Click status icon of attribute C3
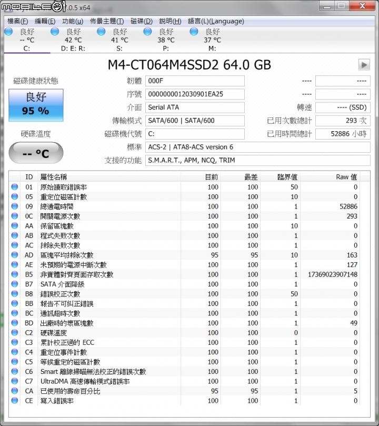 tap(15, 342)
